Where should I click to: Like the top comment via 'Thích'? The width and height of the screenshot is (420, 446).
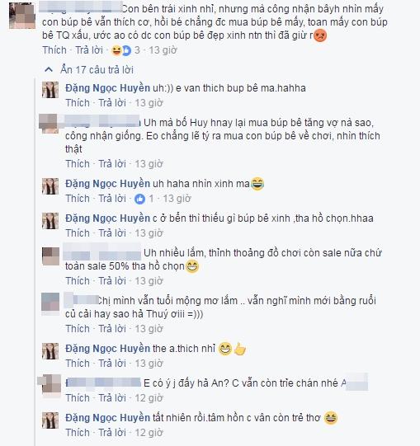point(54,50)
